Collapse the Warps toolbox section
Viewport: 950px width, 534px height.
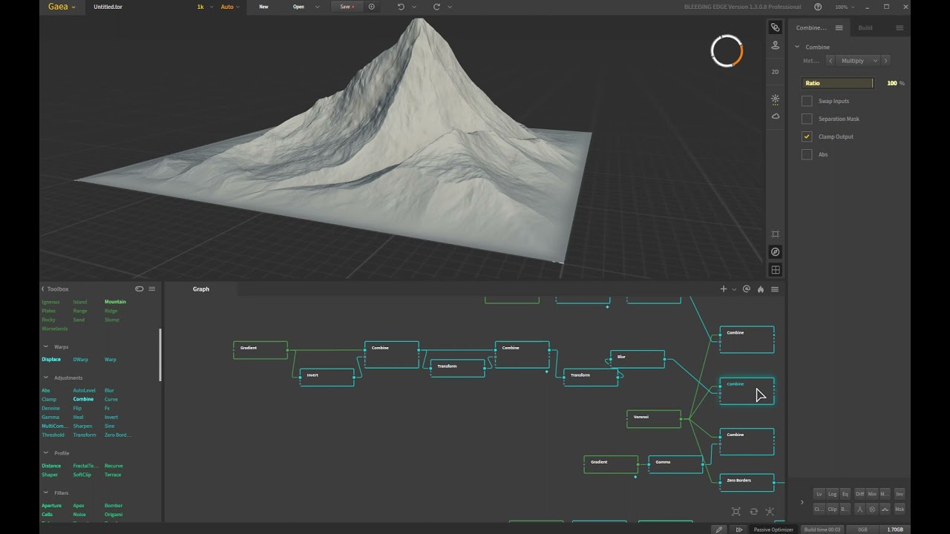pos(46,346)
